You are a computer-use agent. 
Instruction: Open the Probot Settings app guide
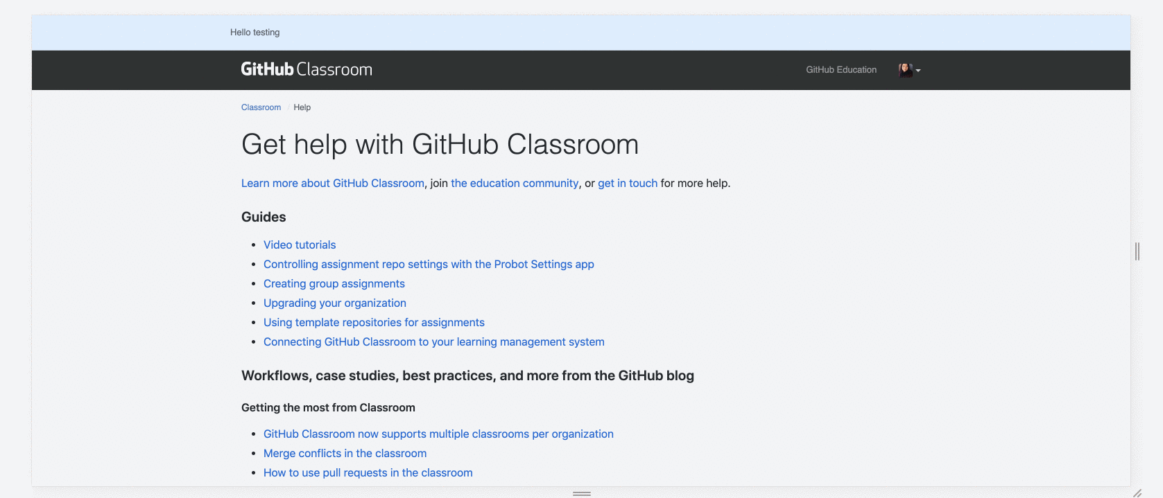tap(429, 265)
